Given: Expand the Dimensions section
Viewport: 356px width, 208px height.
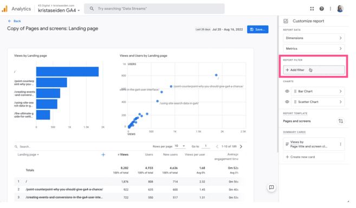Looking at the screenshot, I should click(314, 38).
